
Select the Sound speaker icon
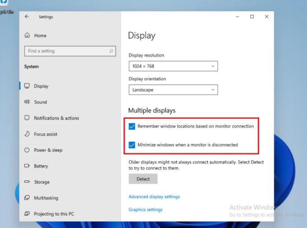click(27, 102)
